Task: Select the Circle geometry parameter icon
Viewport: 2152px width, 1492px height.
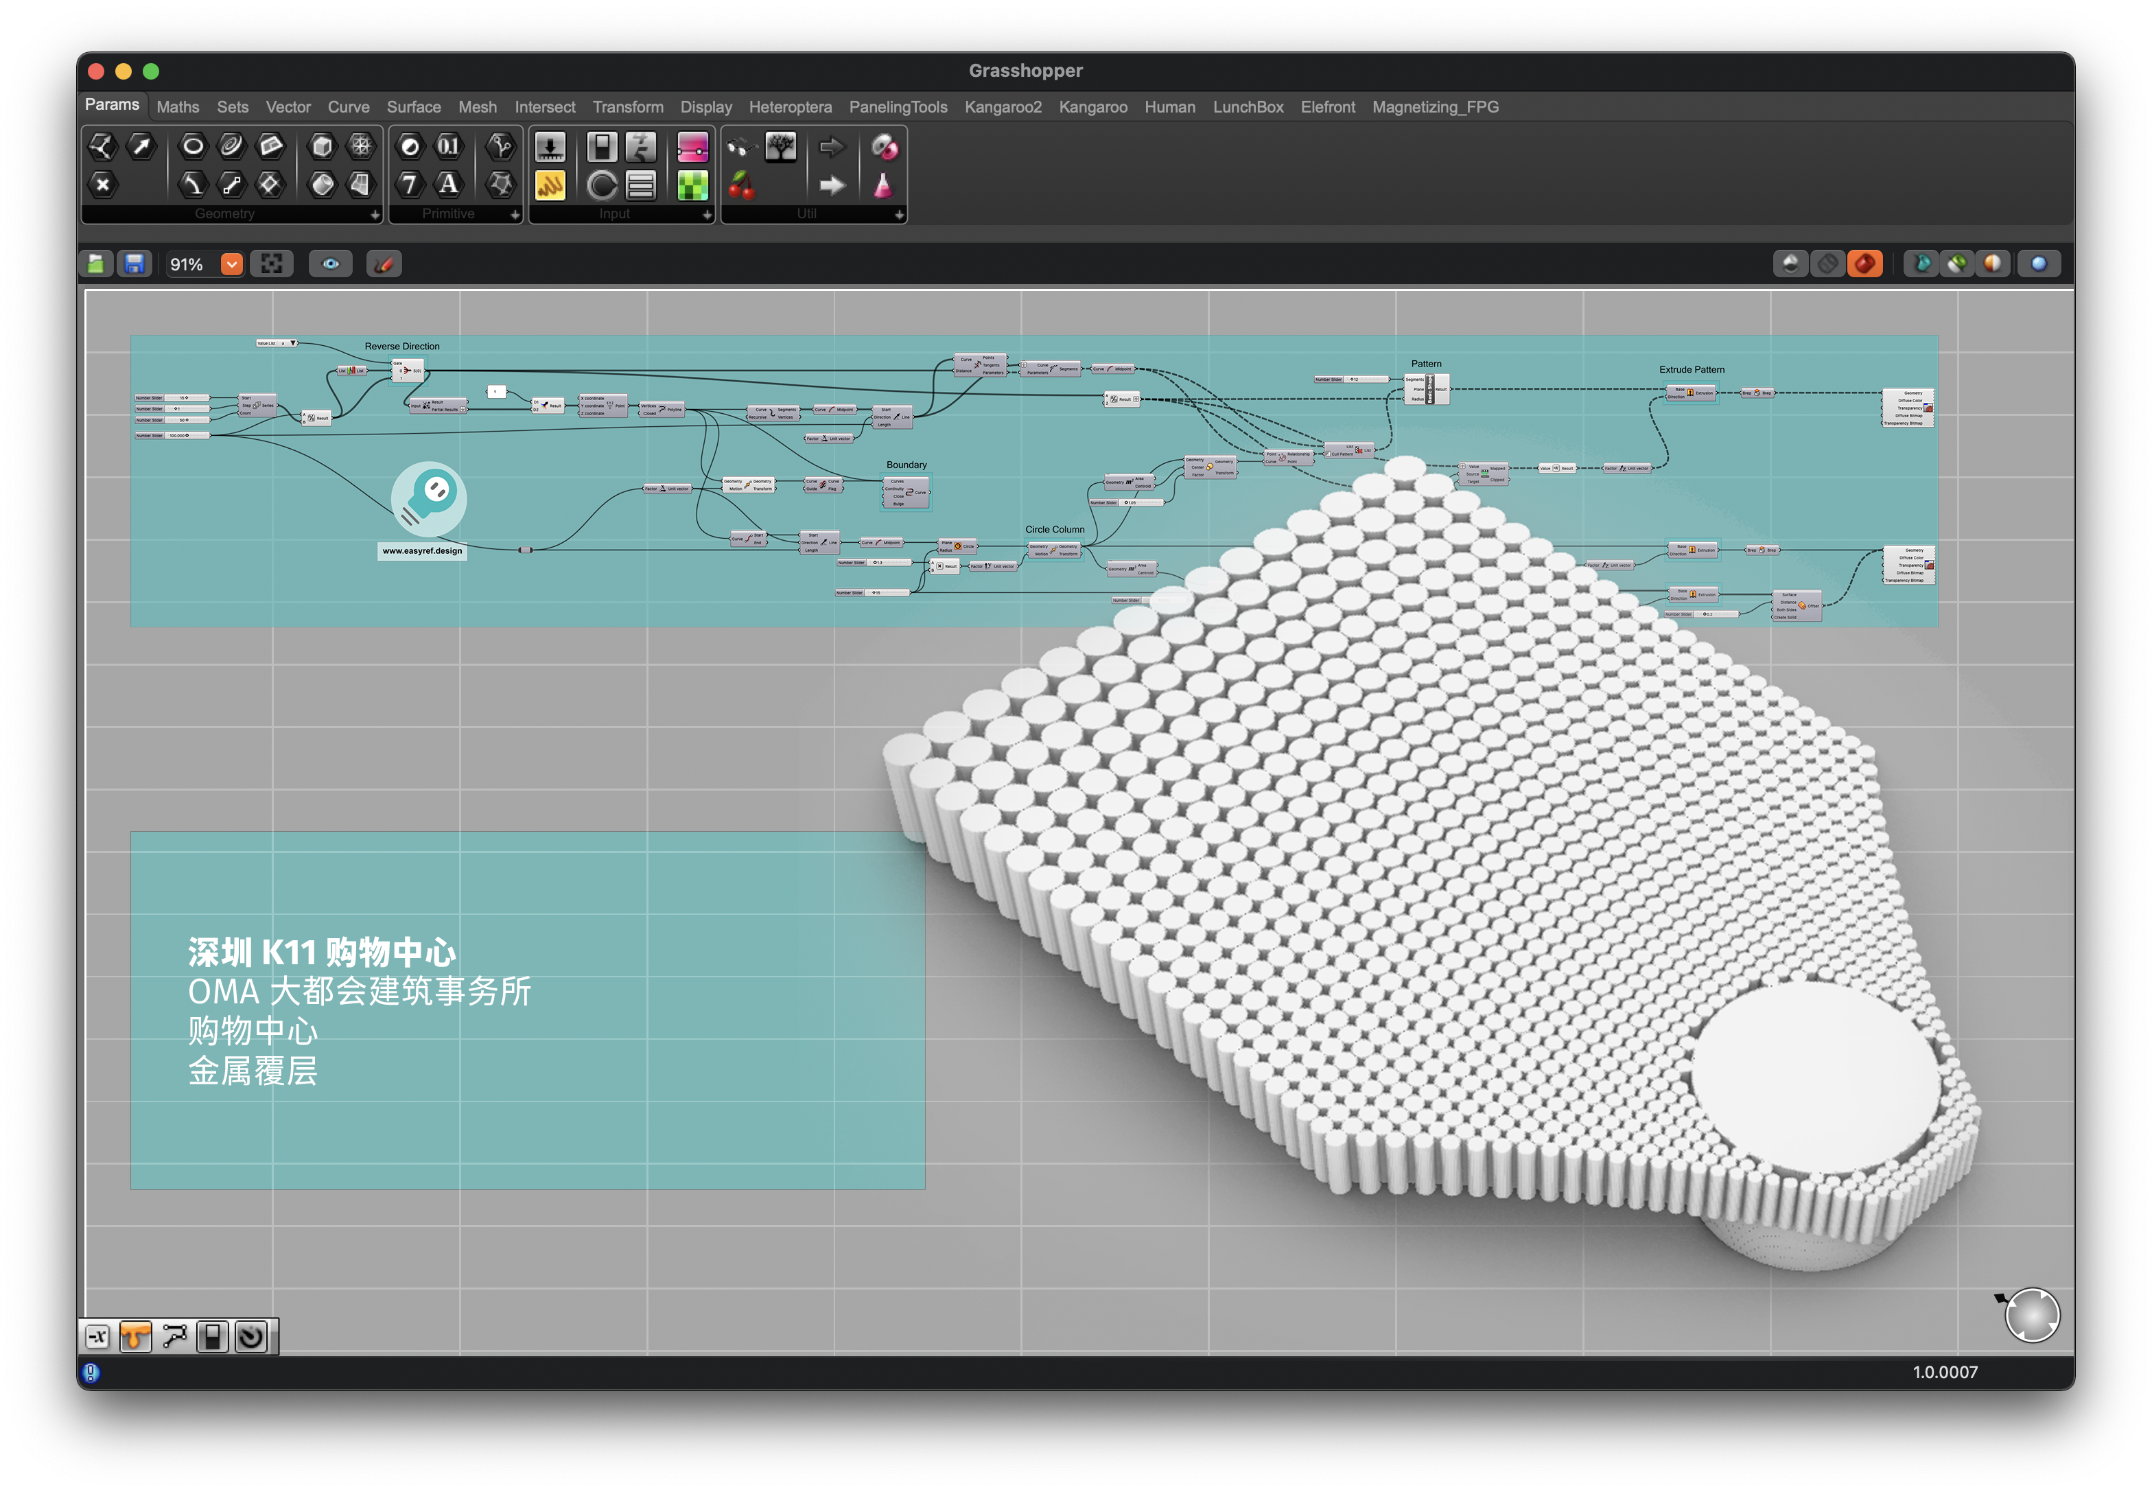Action: pyautogui.click(x=193, y=145)
